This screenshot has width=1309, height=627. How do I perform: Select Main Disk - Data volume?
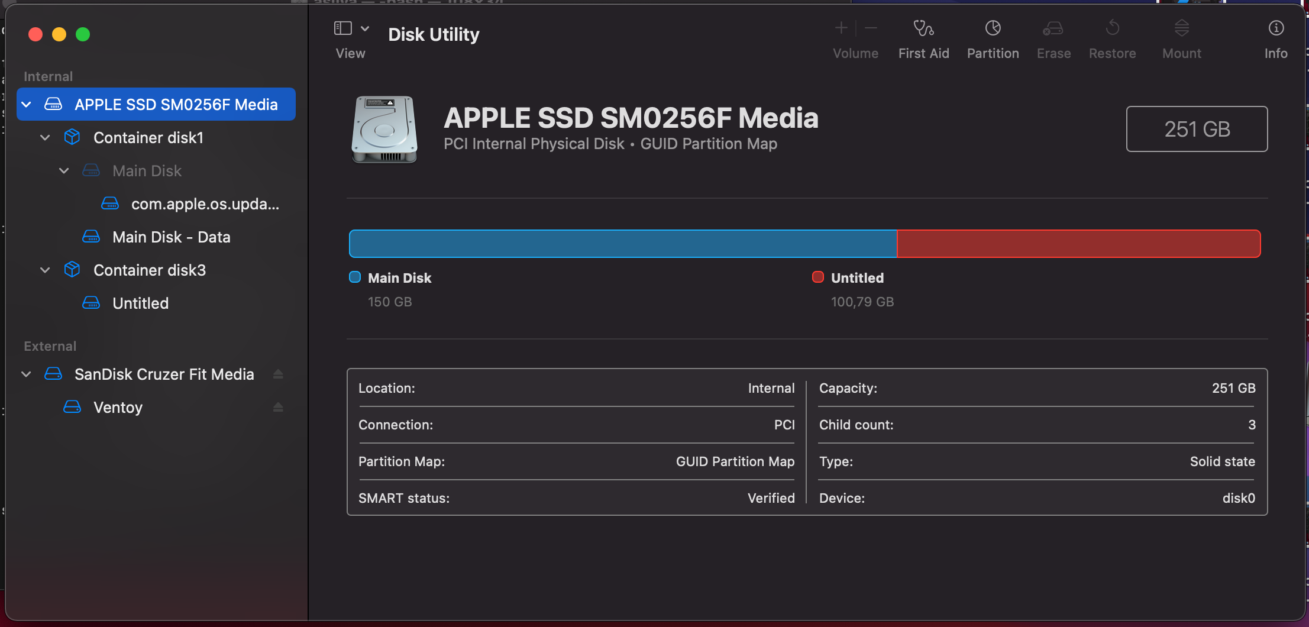tap(171, 237)
